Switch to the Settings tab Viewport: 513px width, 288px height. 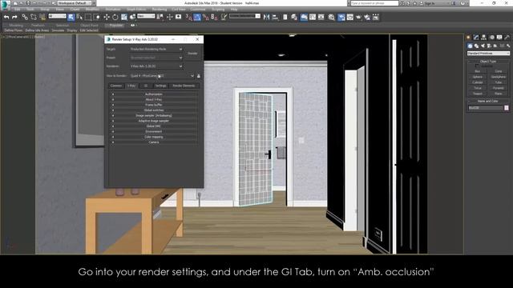(x=160, y=86)
